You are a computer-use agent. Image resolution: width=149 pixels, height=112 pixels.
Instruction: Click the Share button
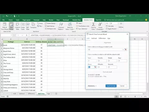pyautogui.click(x=140, y=20)
